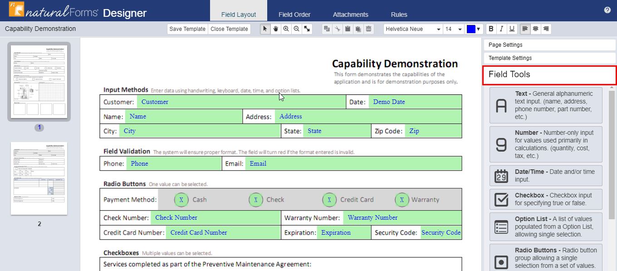Open the font size 14 dropdown
Screen dimensions: 617x271
(x=453, y=29)
